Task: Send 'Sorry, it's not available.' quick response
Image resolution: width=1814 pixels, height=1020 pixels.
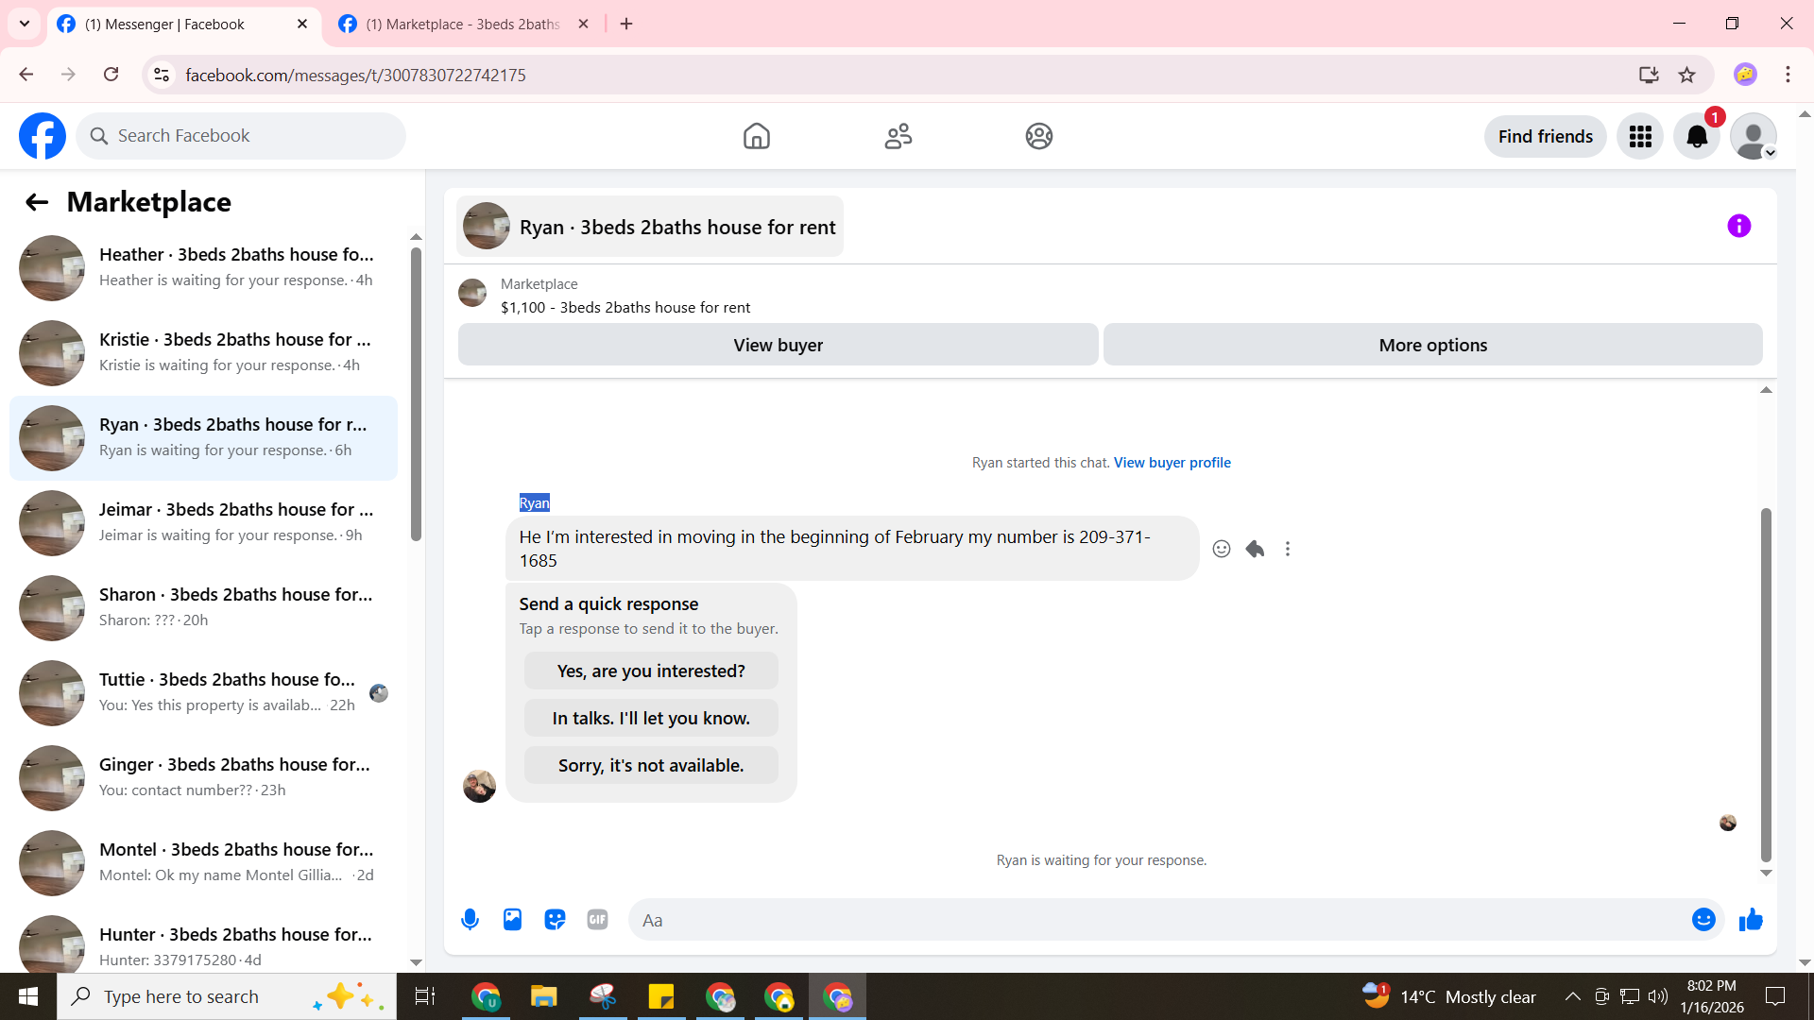Action: point(651,765)
